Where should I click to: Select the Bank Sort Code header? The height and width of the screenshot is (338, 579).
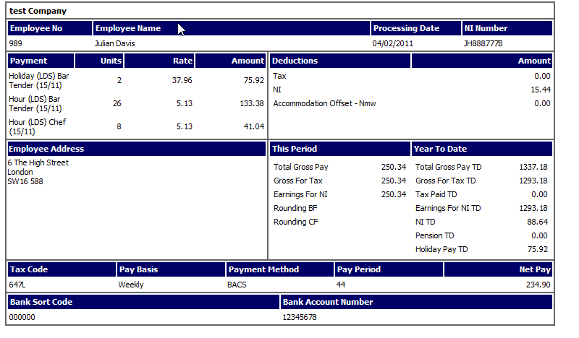point(143,302)
